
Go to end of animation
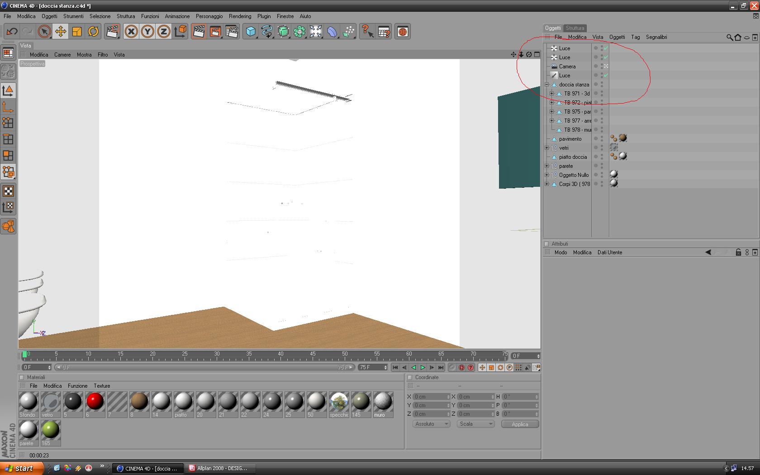[441, 367]
